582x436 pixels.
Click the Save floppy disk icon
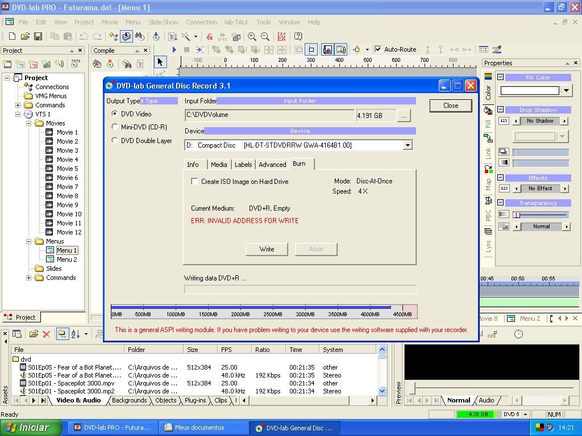(38, 36)
